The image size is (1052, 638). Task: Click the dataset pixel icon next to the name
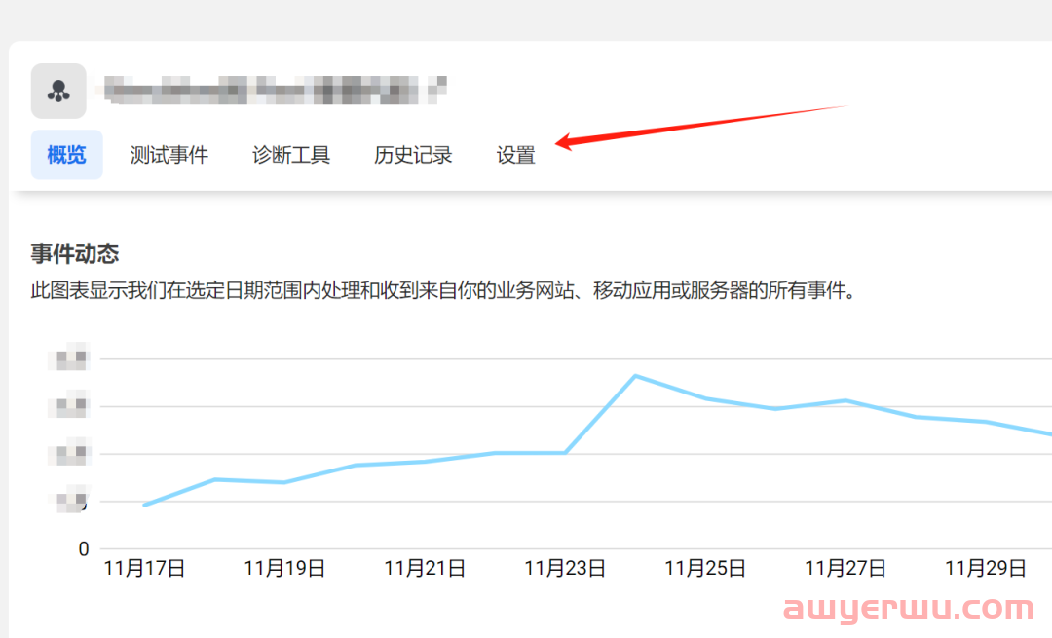tap(58, 92)
